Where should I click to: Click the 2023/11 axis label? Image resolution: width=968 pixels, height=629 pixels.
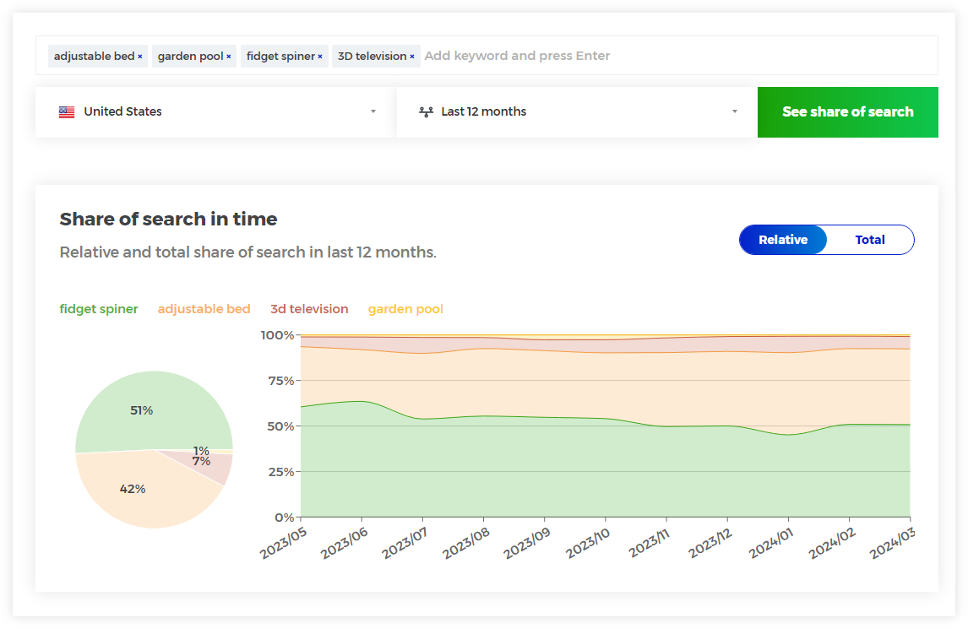[649, 543]
